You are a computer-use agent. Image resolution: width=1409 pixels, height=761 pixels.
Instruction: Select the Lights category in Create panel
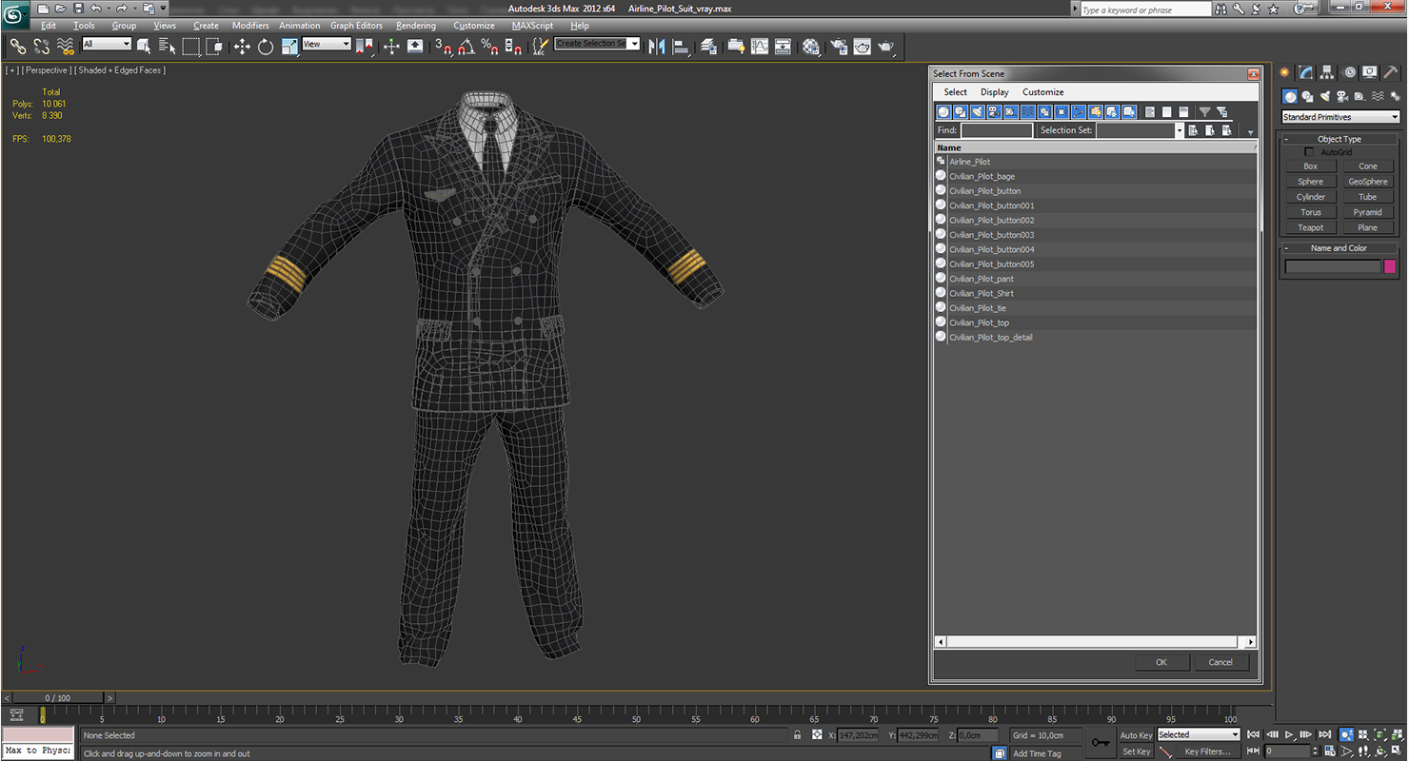pos(1324,96)
